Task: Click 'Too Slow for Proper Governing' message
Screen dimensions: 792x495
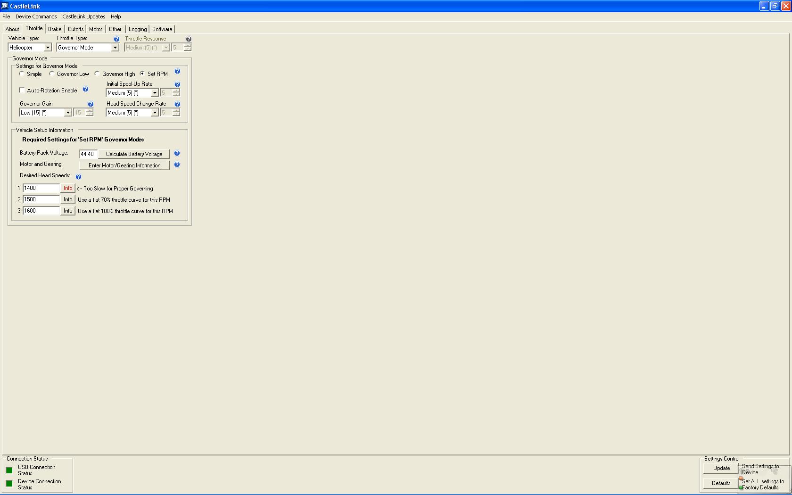Action: pyautogui.click(x=115, y=189)
